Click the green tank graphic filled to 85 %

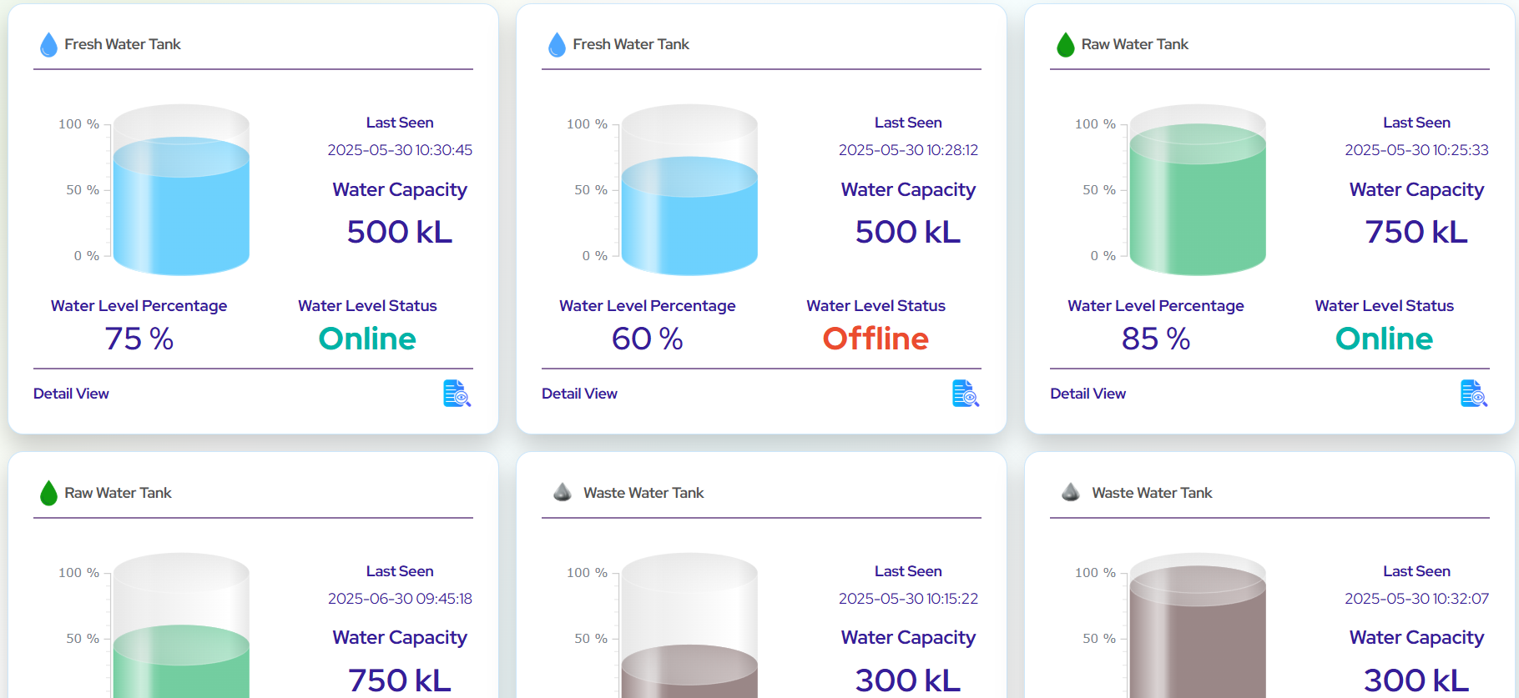click(1198, 190)
